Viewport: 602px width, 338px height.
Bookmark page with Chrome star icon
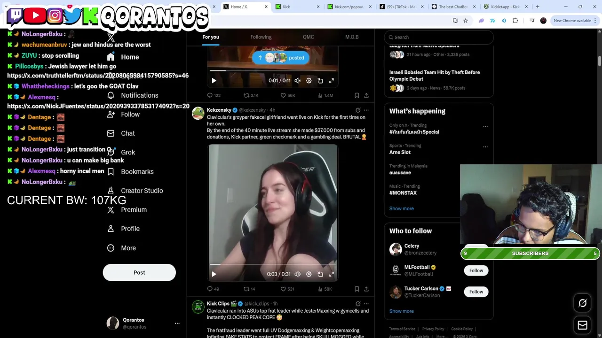click(x=466, y=21)
